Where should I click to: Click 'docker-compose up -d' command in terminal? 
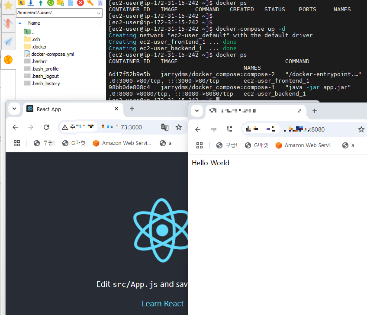(251, 29)
